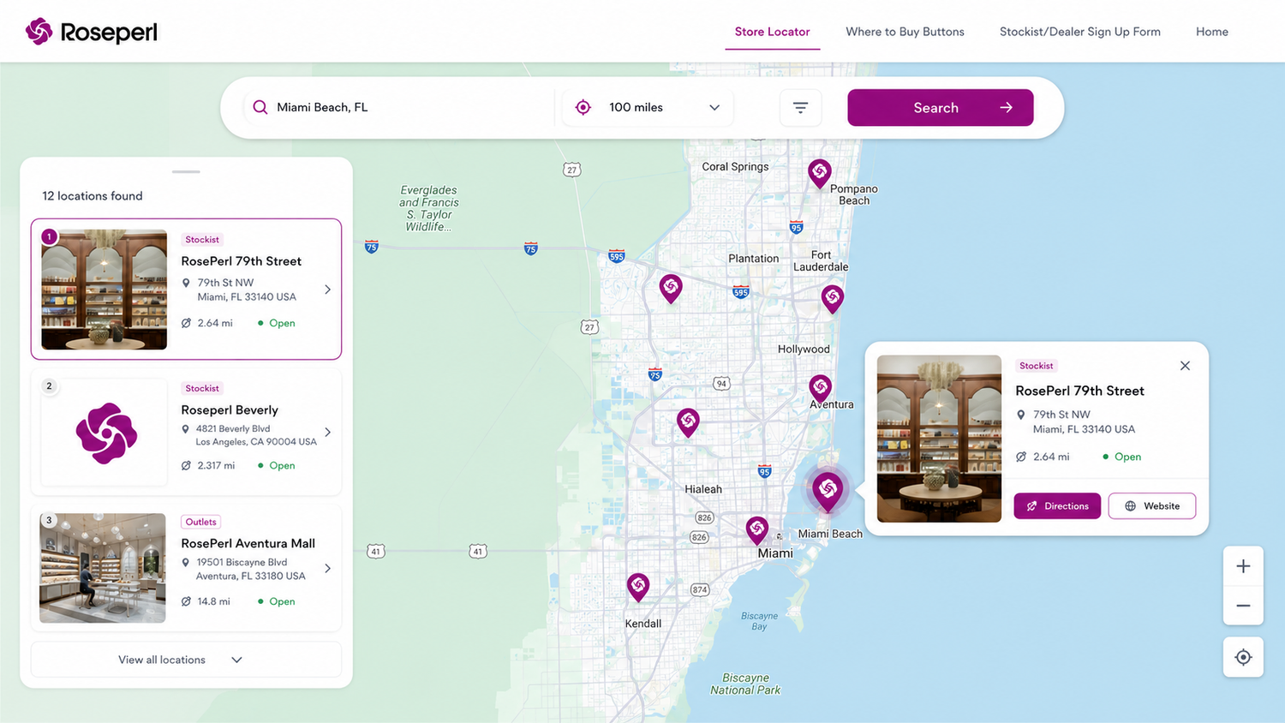1285x723 pixels.
Task: Click the Roseperl Beverly store title
Action: pos(230,410)
